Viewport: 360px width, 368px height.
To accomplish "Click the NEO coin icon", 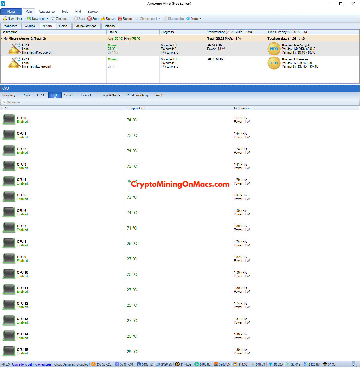I will [x=274, y=49].
